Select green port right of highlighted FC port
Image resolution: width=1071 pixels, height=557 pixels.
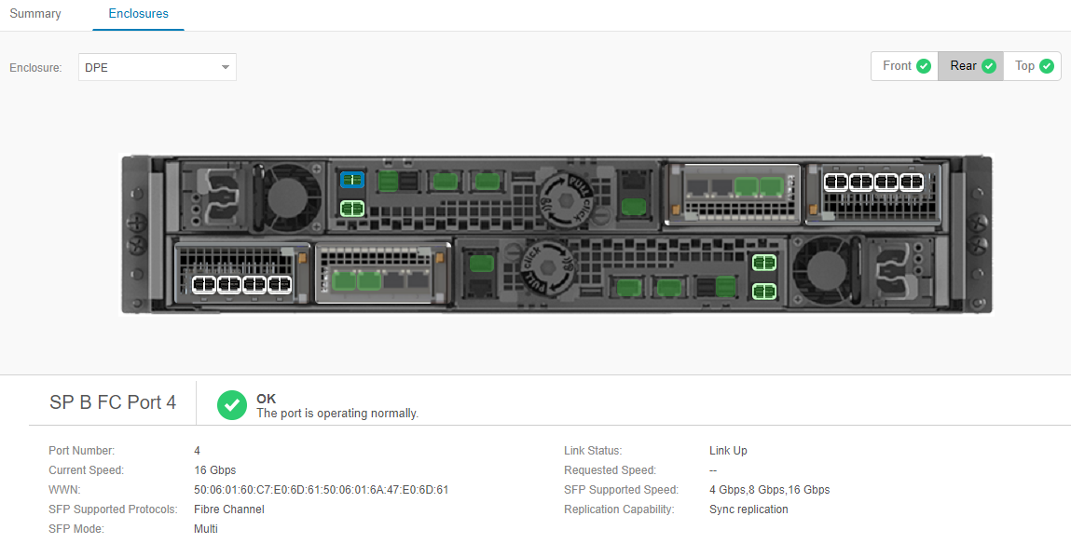coord(388,182)
